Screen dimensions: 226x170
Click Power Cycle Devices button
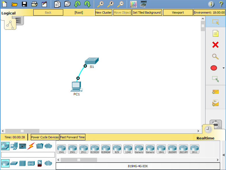[x=45, y=137]
